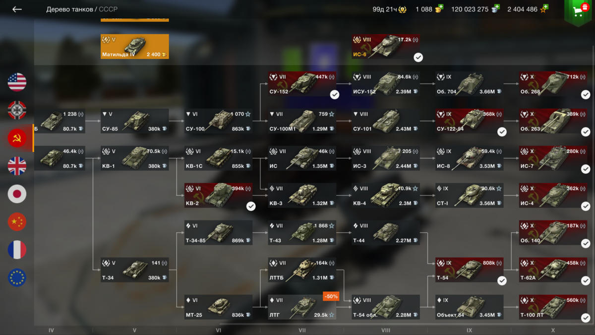Select the European nations flag icon
Image resolution: width=595 pixels, height=335 pixels.
pos(17,277)
